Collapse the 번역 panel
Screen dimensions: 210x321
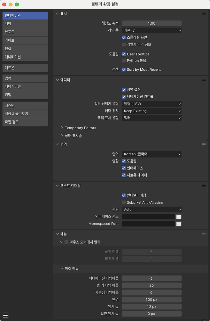(57, 144)
